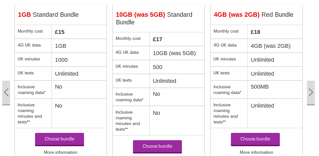This screenshot has width=319, height=156.
Task: Click the 1GB Standard Bundle heading
Action: point(48,15)
